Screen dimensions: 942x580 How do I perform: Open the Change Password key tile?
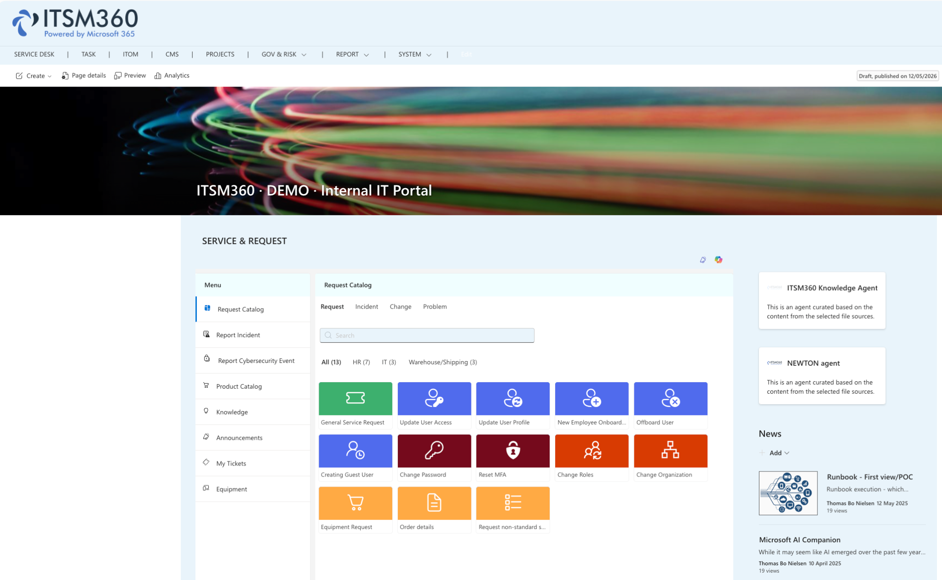click(x=434, y=457)
